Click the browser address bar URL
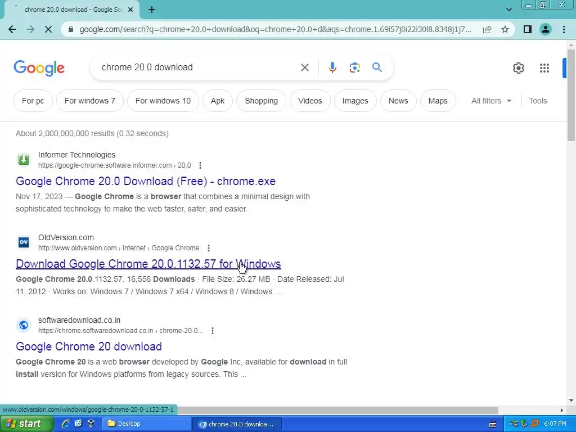Screen dimensions: 576x432 click(x=276, y=29)
